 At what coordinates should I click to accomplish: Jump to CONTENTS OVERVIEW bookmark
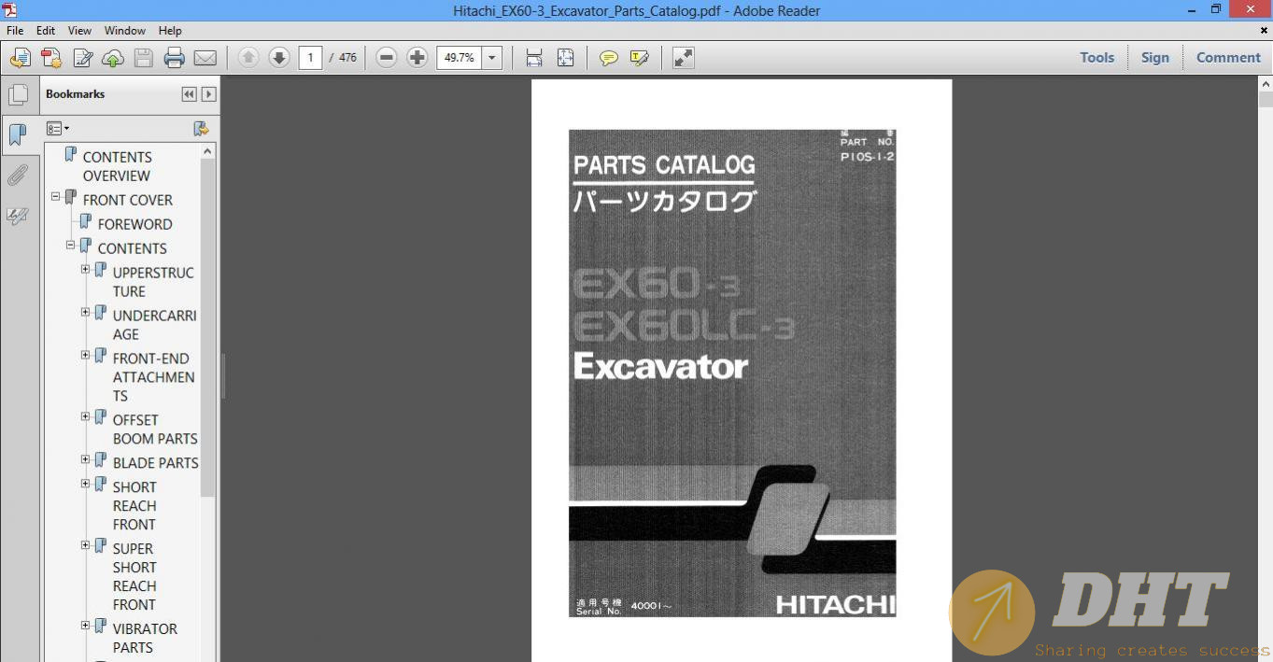pyautogui.click(x=117, y=166)
